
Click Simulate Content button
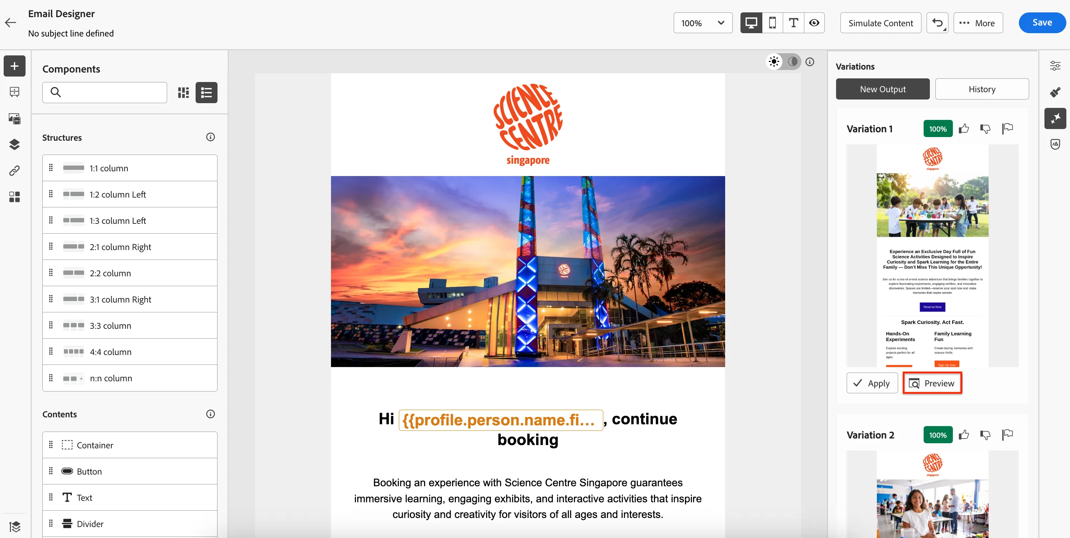[881, 23]
